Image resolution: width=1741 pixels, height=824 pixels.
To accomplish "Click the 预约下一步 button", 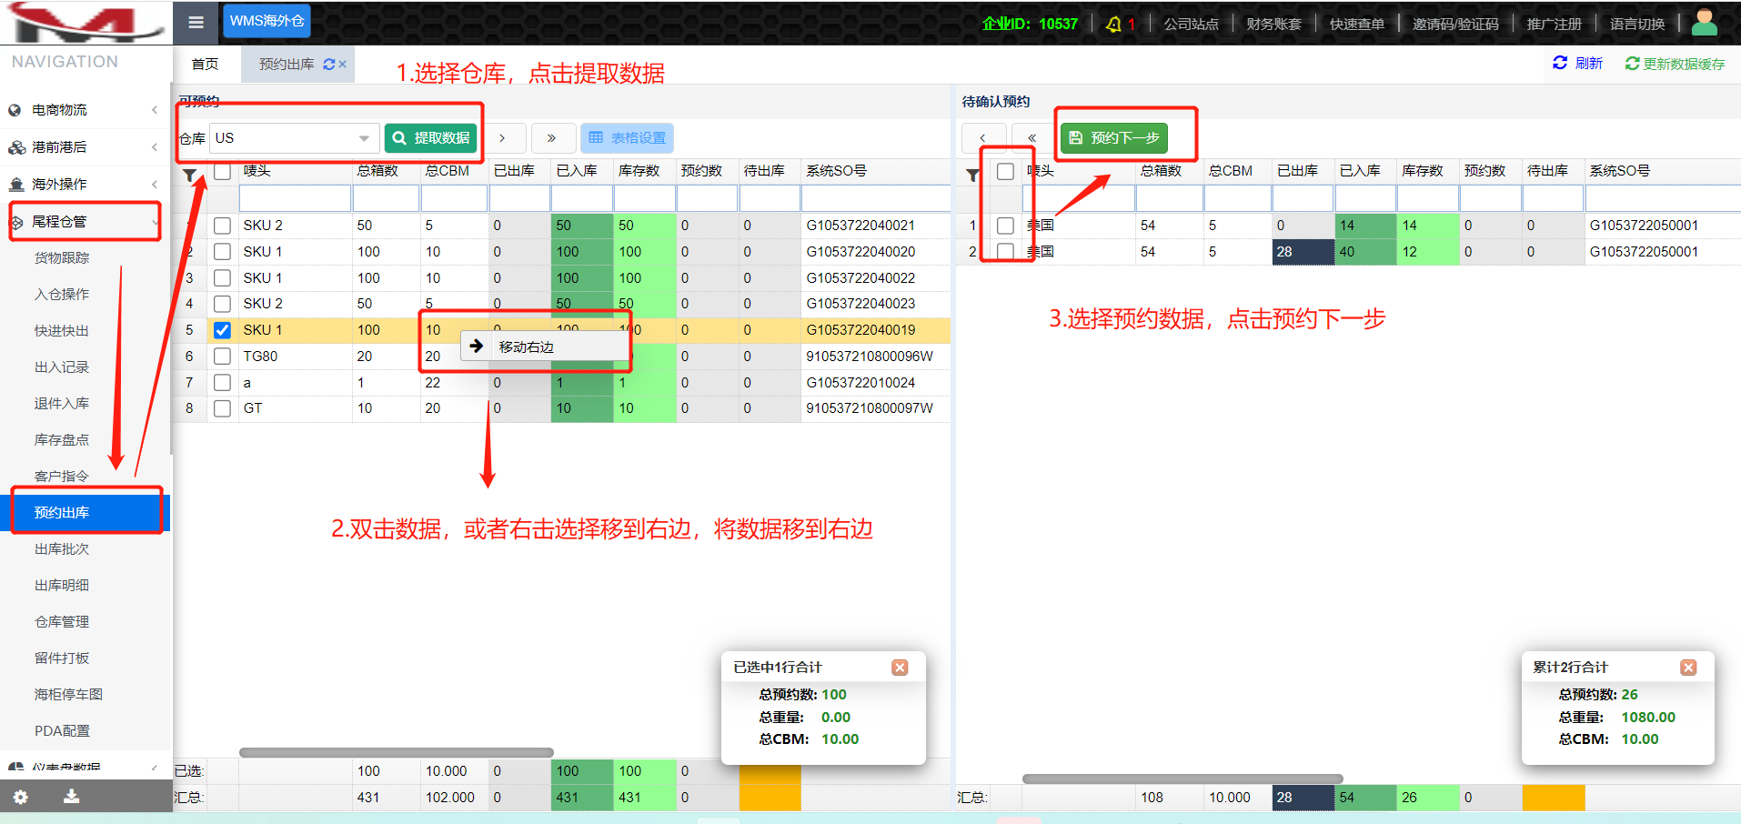I will 1114,138.
